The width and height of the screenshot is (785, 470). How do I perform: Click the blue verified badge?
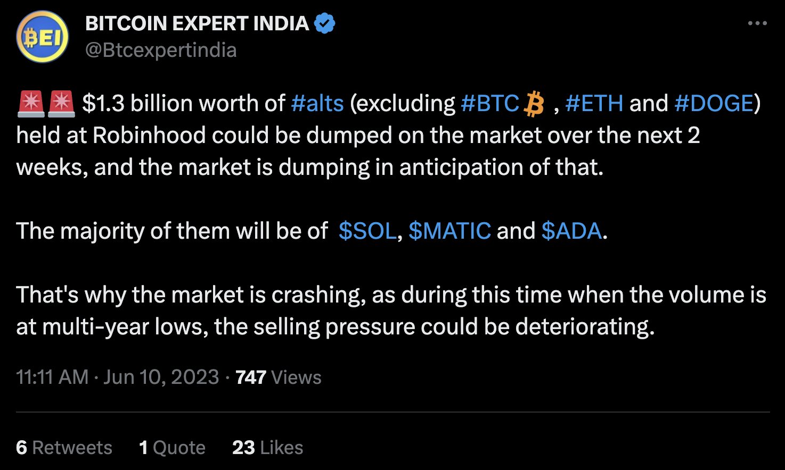click(x=325, y=23)
